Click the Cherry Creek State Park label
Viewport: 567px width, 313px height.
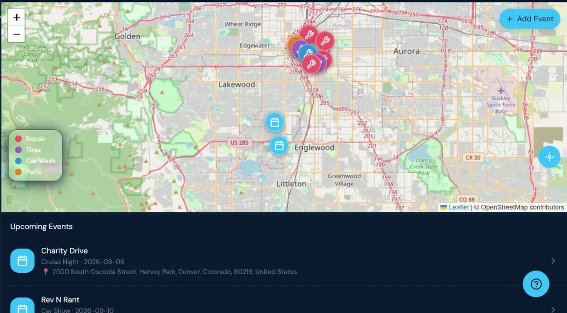tap(423, 166)
